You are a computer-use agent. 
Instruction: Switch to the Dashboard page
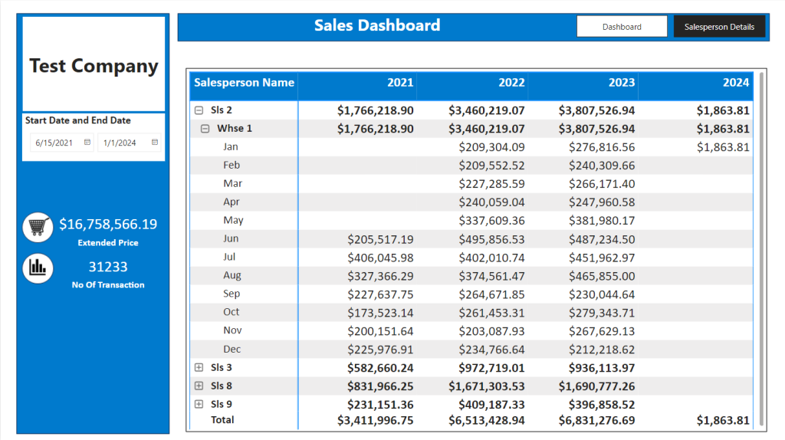pyautogui.click(x=622, y=27)
